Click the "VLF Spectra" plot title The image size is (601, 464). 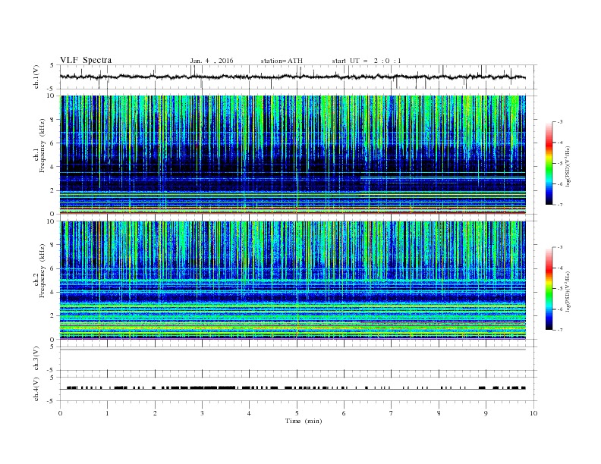click(86, 60)
